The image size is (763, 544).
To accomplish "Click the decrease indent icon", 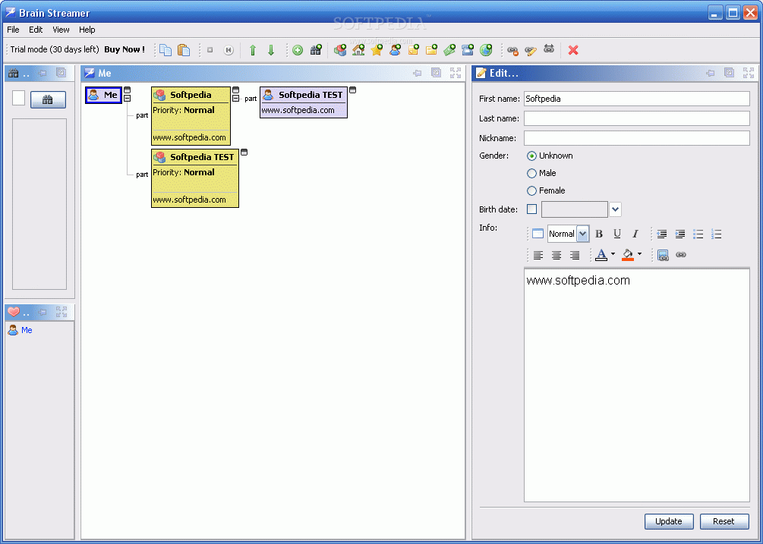I will click(x=662, y=234).
